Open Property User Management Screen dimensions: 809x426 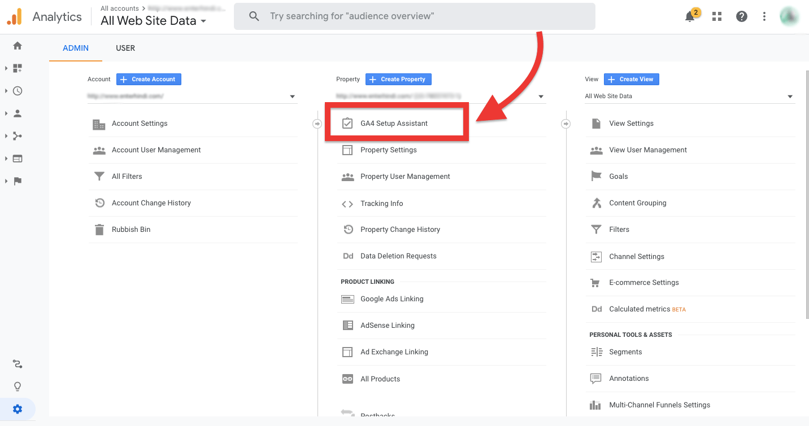[x=441, y=177]
